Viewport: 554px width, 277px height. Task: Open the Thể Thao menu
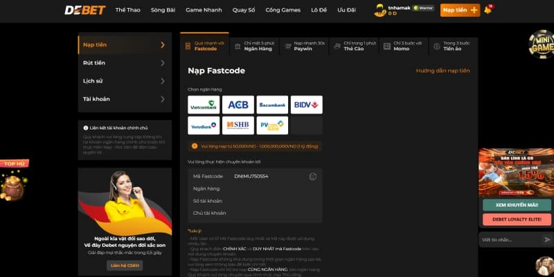click(127, 10)
